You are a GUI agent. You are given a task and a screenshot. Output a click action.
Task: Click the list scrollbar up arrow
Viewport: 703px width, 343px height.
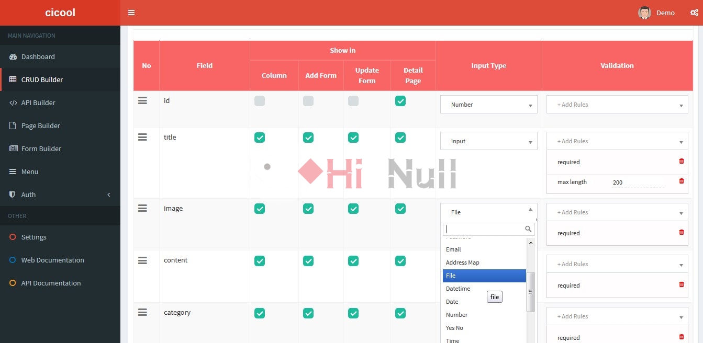pyautogui.click(x=530, y=243)
